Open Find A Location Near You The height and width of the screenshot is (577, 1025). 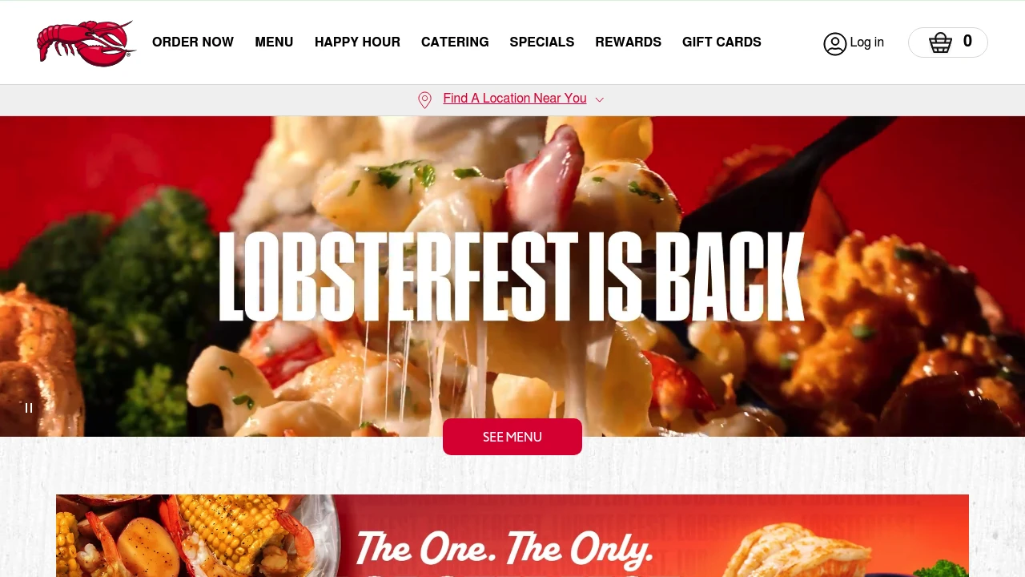click(515, 99)
